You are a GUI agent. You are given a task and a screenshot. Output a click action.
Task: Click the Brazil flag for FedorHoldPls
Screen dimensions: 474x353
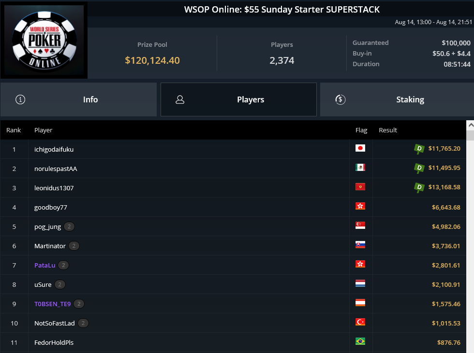click(360, 341)
